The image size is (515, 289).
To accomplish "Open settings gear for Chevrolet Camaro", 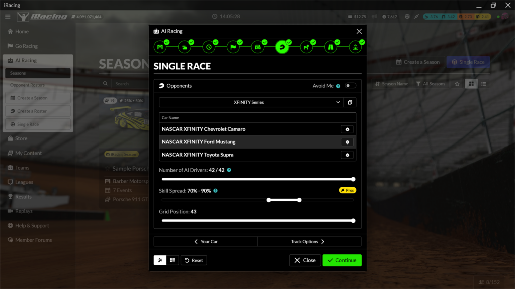I will (x=347, y=129).
